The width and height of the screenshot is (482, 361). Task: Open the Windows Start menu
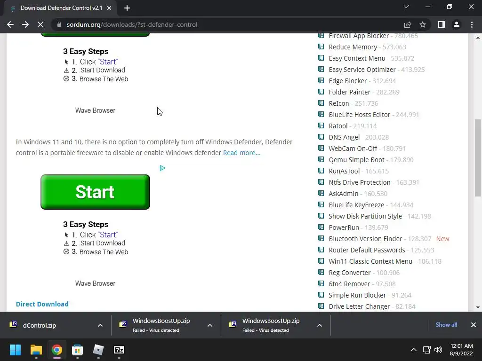[15, 350]
